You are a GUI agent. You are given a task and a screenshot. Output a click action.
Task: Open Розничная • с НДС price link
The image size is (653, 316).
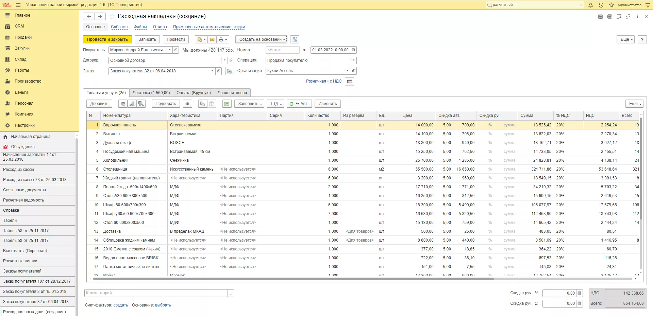[x=324, y=82]
